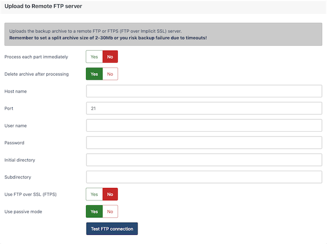Enable FTP over SSL with Yes
The image size is (327, 244).
(94, 194)
